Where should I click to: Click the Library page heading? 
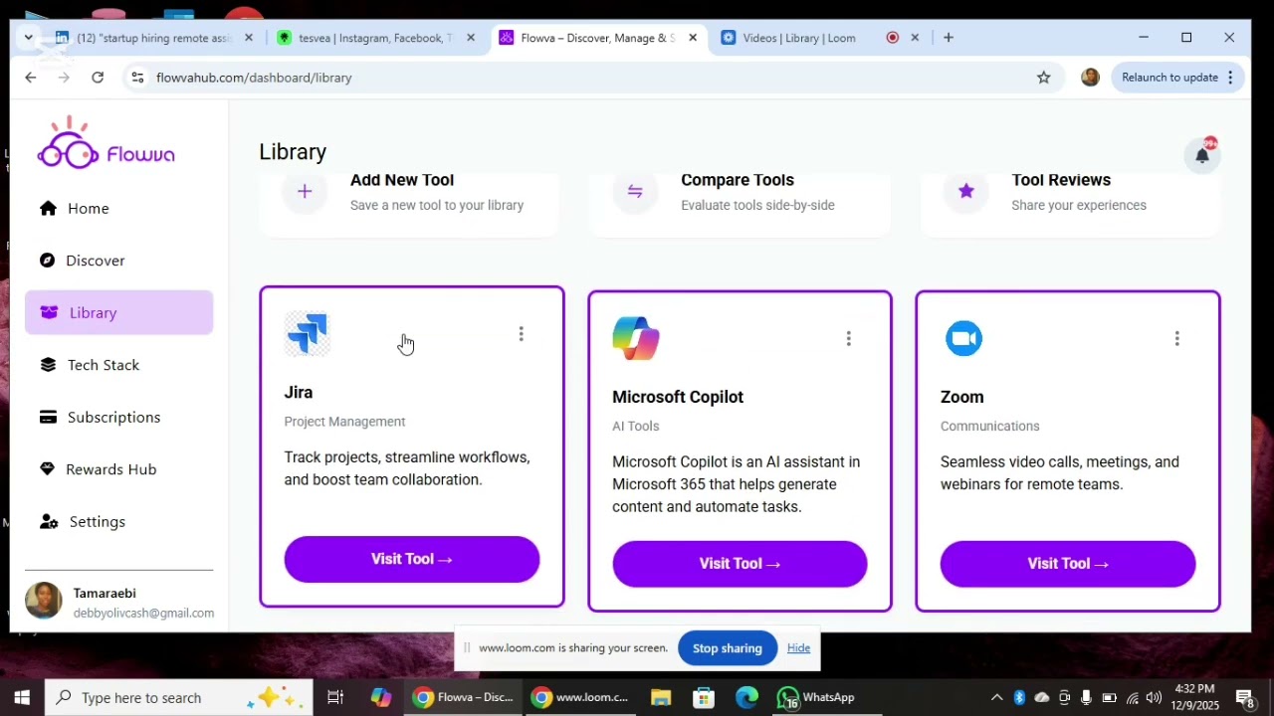click(293, 152)
